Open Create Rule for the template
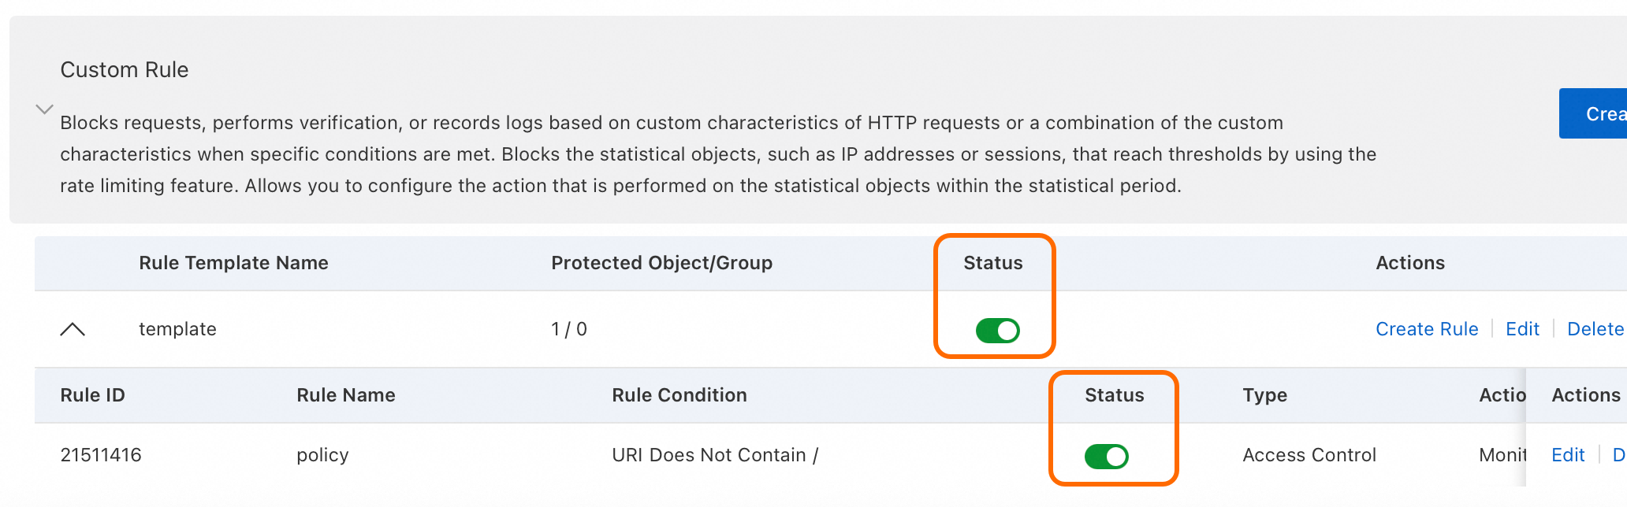This screenshot has height=507, width=1627. pyautogui.click(x=1426, y=329)
